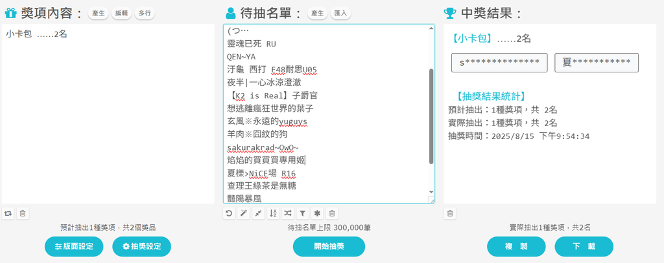Click the candidate list scrollbar thumb
Screen dimensions: 664x263
430,116
